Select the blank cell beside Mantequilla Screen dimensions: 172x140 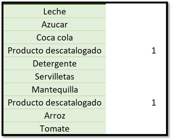[136, 89]
